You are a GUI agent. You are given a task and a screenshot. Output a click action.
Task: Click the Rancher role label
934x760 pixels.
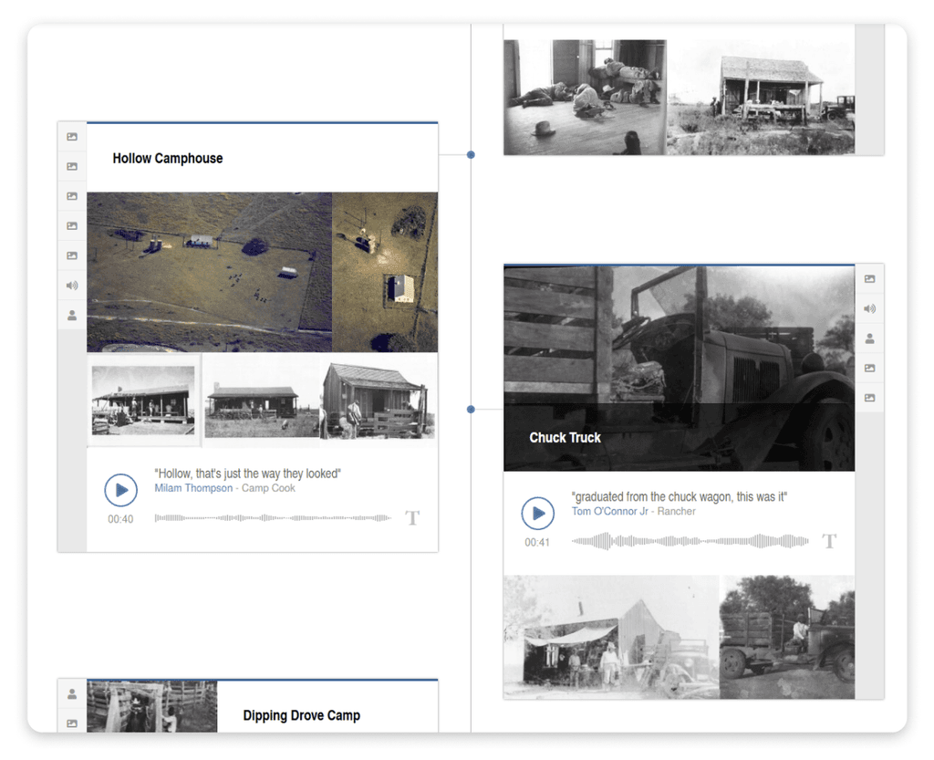tap(676, 511)
